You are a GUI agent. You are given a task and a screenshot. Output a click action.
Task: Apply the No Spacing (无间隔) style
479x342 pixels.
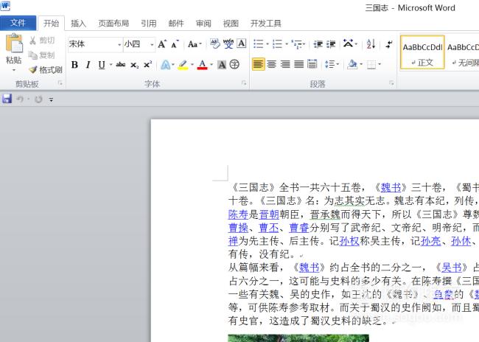462,53
